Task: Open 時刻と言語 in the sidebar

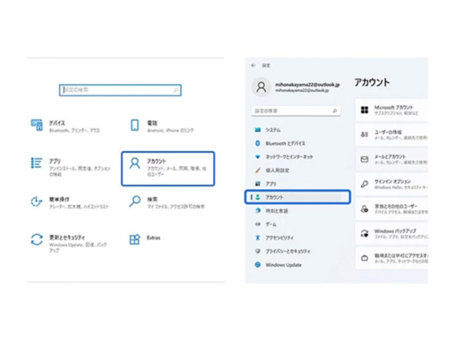Action: pos(276,211)
